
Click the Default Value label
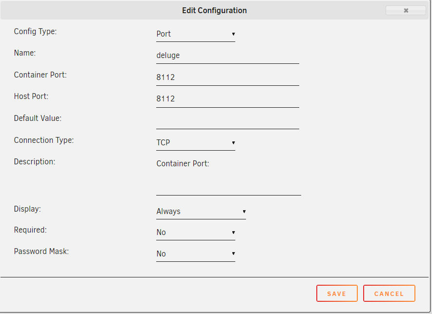38,118
